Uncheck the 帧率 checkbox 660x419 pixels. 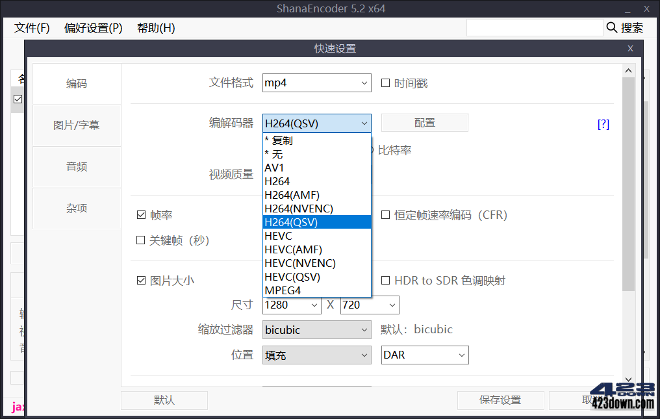141,214
